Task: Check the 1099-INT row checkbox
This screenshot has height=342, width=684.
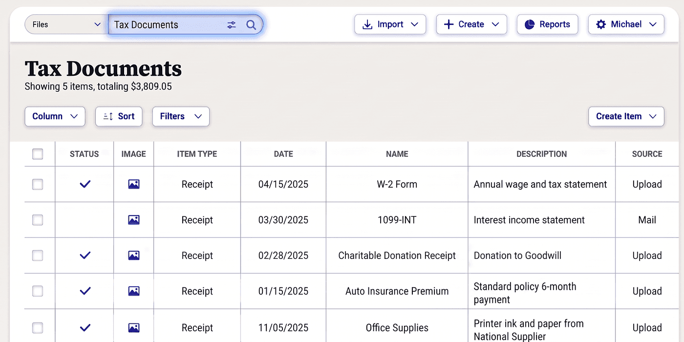Action: pyautogui.click(x=38, y=220)
